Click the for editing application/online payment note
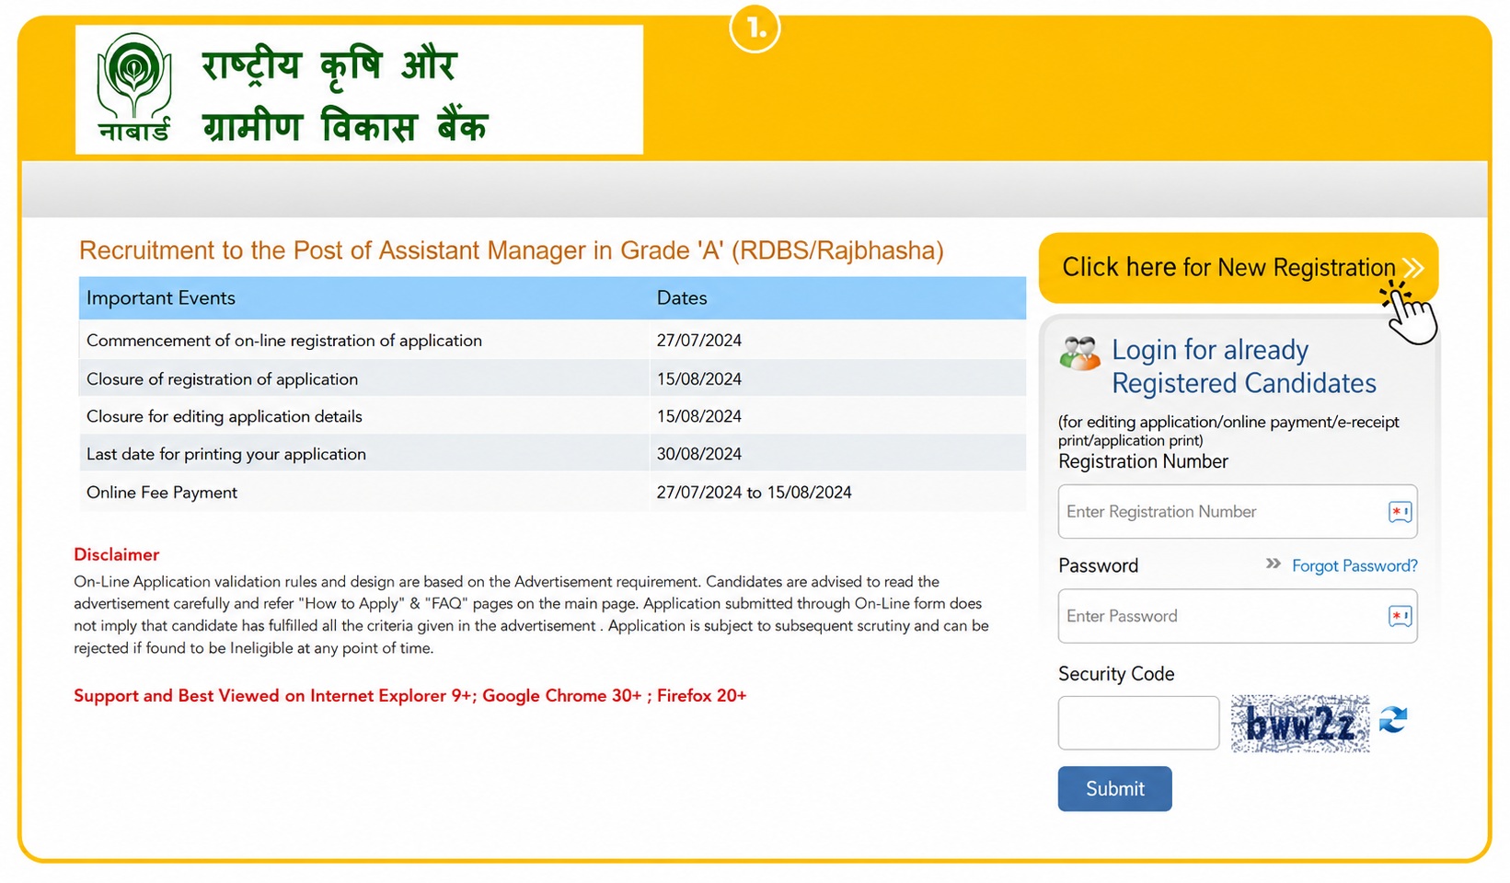The height and width of the screenshot is (883, 1510). click(1228, 431)
